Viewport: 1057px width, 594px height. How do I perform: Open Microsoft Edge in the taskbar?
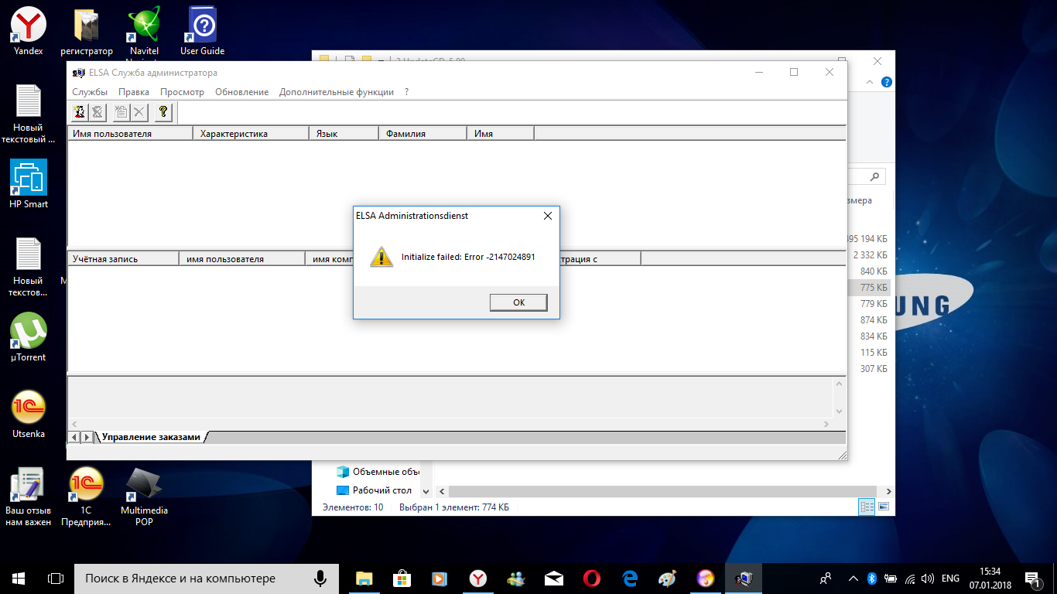(x=630, y=578)
